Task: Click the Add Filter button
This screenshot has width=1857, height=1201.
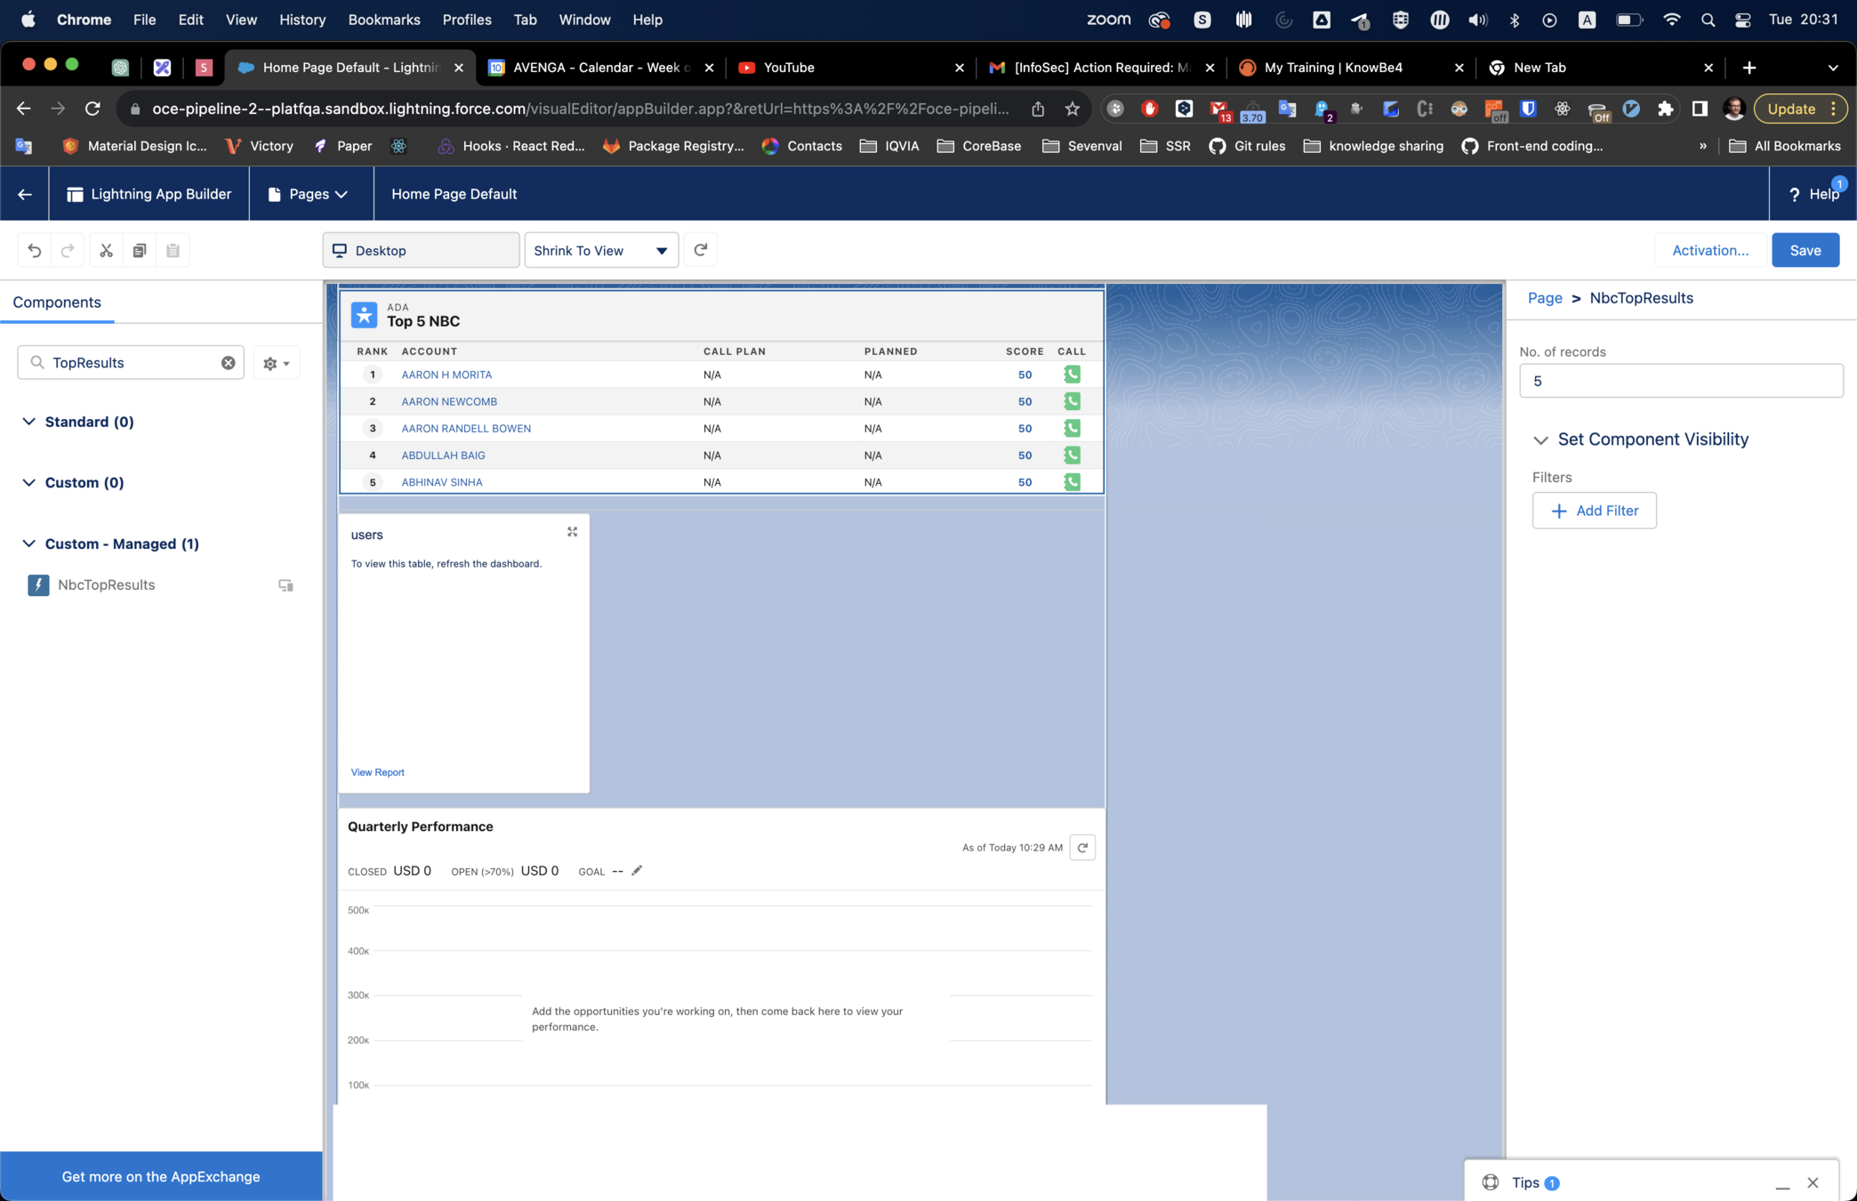Action: point(1594,511)
